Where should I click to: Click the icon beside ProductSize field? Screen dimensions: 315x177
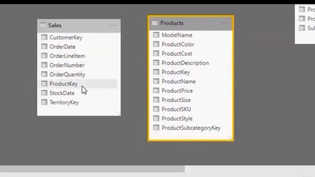pos(156,100)
